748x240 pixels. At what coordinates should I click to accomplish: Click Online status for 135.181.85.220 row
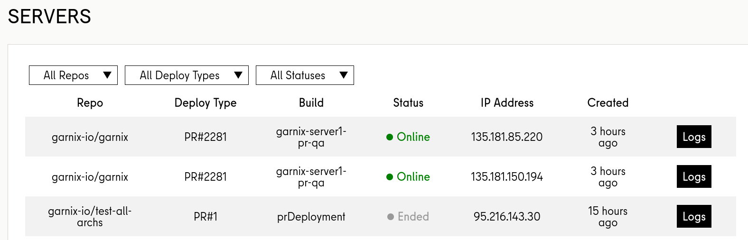tap(408, 137)
